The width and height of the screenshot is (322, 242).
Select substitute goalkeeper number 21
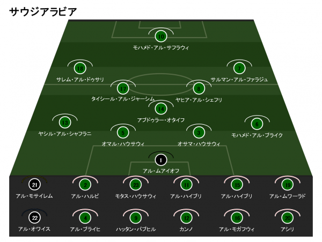(x=34, y=184)
